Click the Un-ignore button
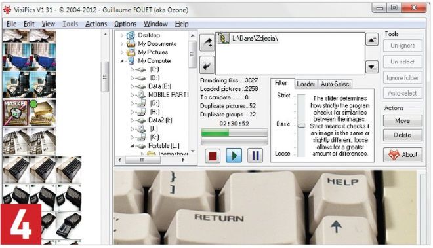This screenshot has width=433, height=248. (402, 46)
